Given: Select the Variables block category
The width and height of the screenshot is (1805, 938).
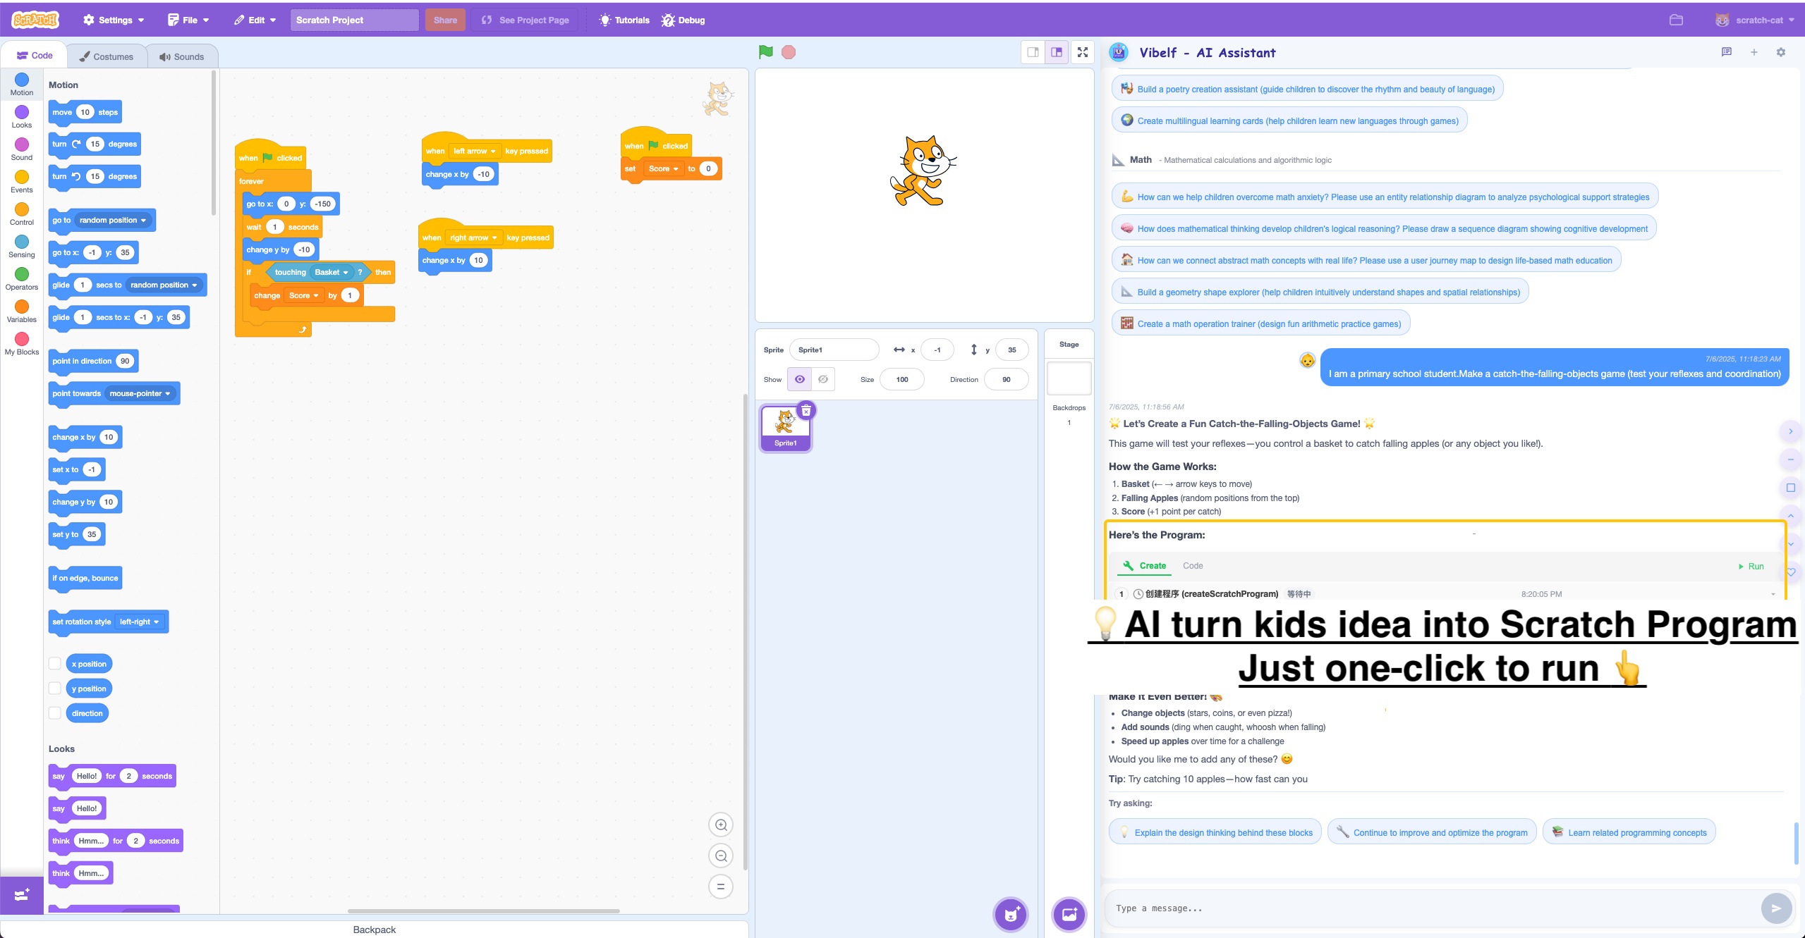Looking at the screenshot, I should pos(21,311).
